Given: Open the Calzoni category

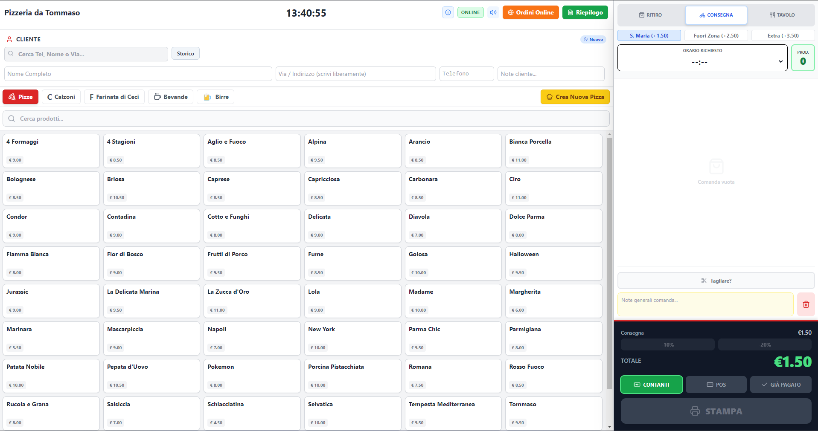Looking at the screenshot, I should pos(61,97).
